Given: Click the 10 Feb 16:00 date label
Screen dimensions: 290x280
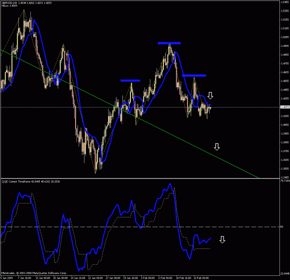Looking at the screenshot, I should point(183,278).
